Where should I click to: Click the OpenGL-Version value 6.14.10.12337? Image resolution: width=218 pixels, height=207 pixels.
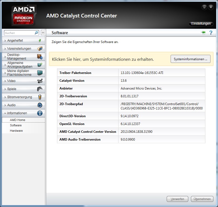tap(130, 124)
